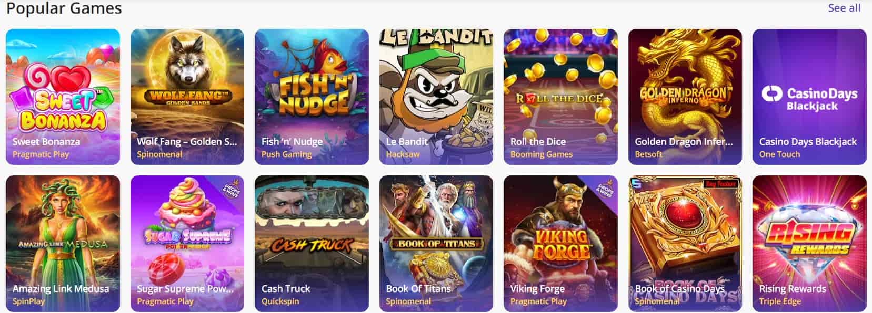Launch Casino Days Blackjack game

pos(809,97)
